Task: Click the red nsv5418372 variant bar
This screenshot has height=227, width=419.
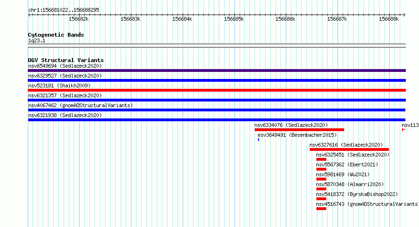Action: 321,199
